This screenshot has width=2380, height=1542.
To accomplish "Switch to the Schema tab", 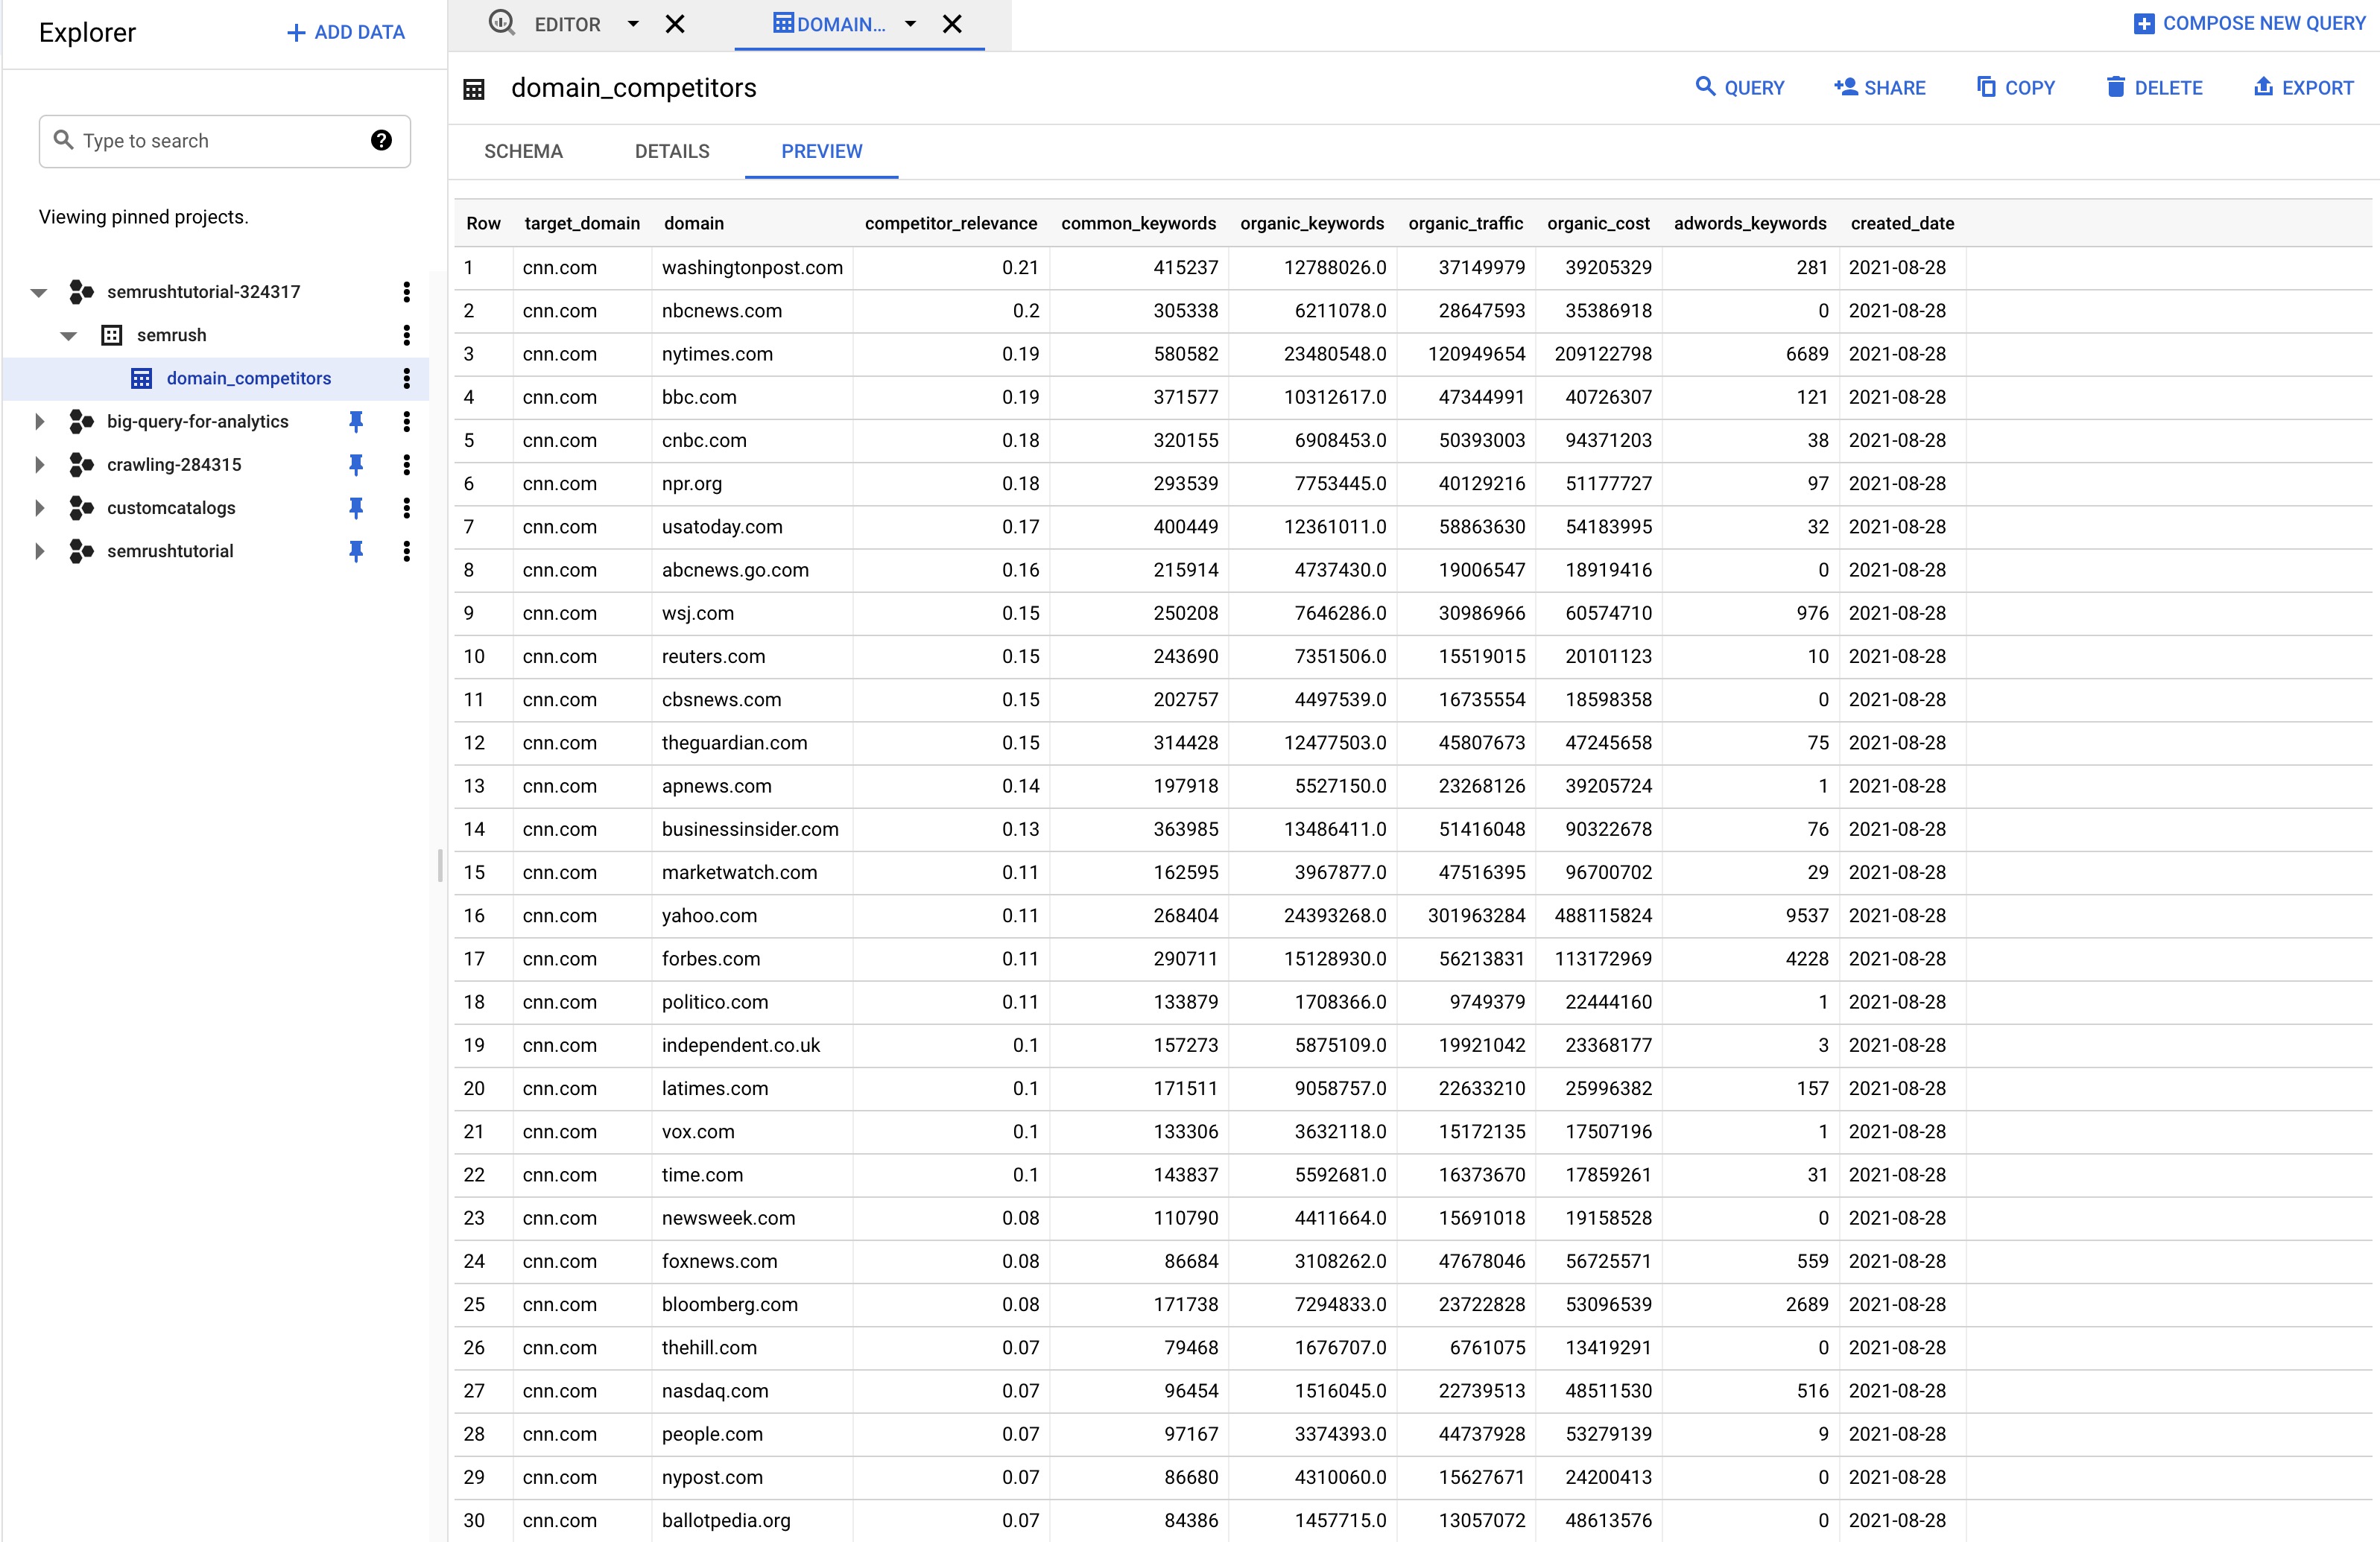I will pos(523,151).
